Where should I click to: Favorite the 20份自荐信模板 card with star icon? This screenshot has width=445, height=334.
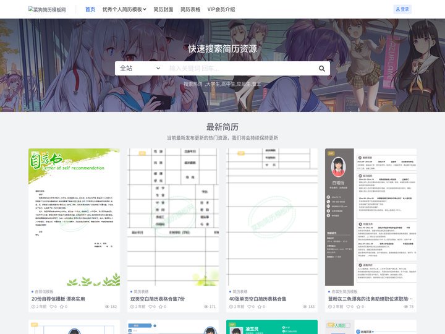62,307
